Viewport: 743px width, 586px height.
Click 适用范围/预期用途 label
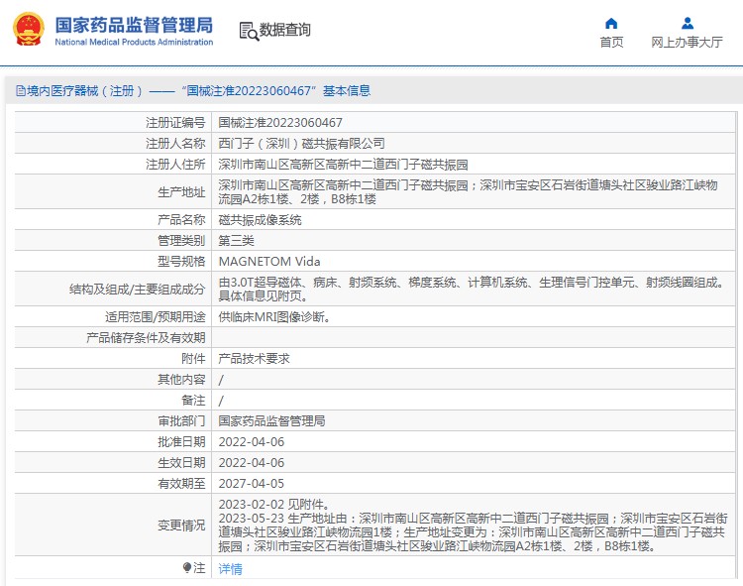[x=156, y=317]
